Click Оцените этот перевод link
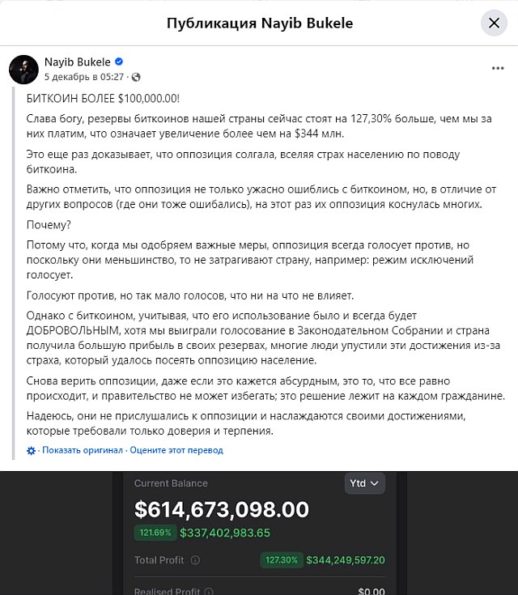 [176, 450]
